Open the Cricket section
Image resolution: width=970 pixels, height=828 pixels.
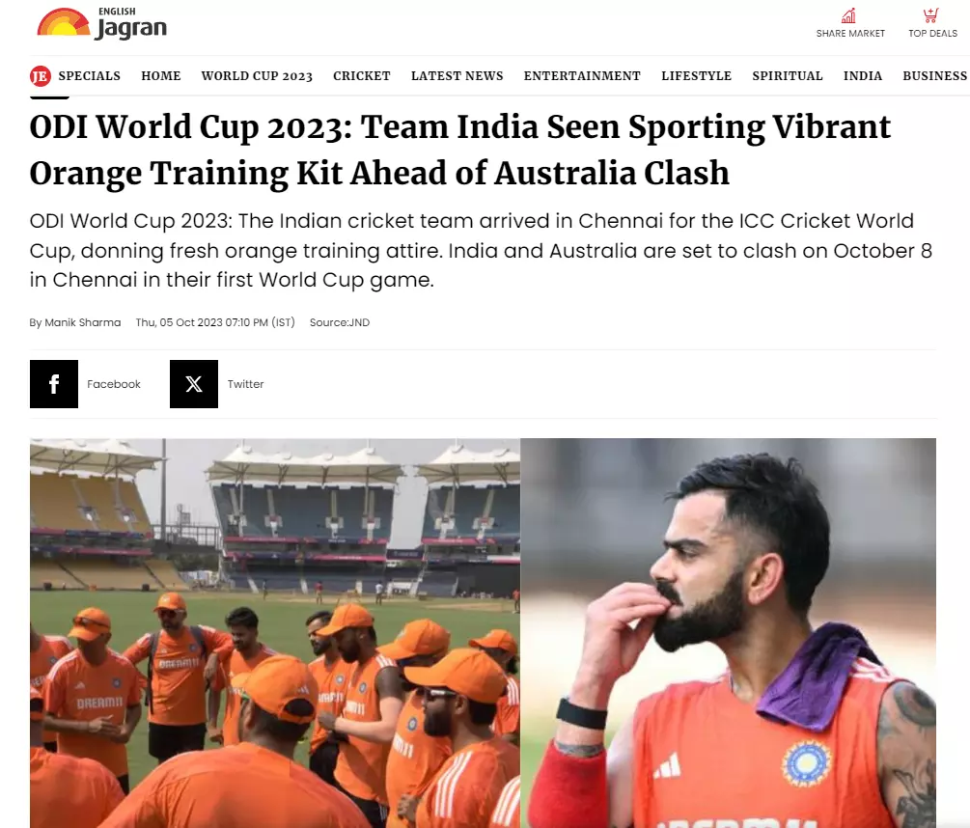point(362,76)
